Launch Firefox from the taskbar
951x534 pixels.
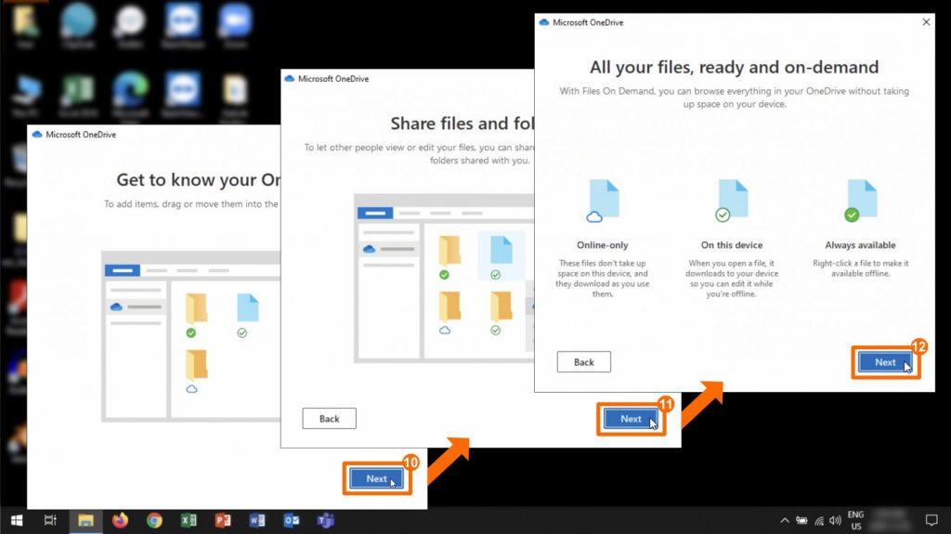point(120,521)
